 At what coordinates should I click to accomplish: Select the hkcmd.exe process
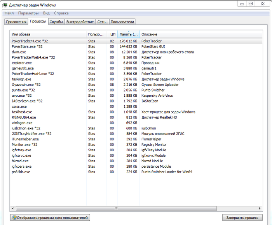coord(136,161)
